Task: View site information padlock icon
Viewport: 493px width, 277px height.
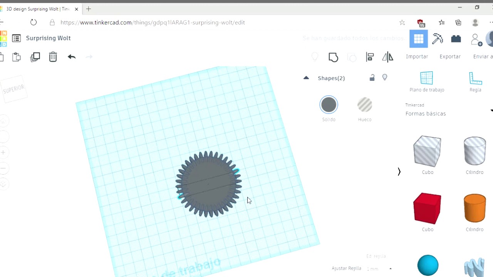Action: [52, 22]
